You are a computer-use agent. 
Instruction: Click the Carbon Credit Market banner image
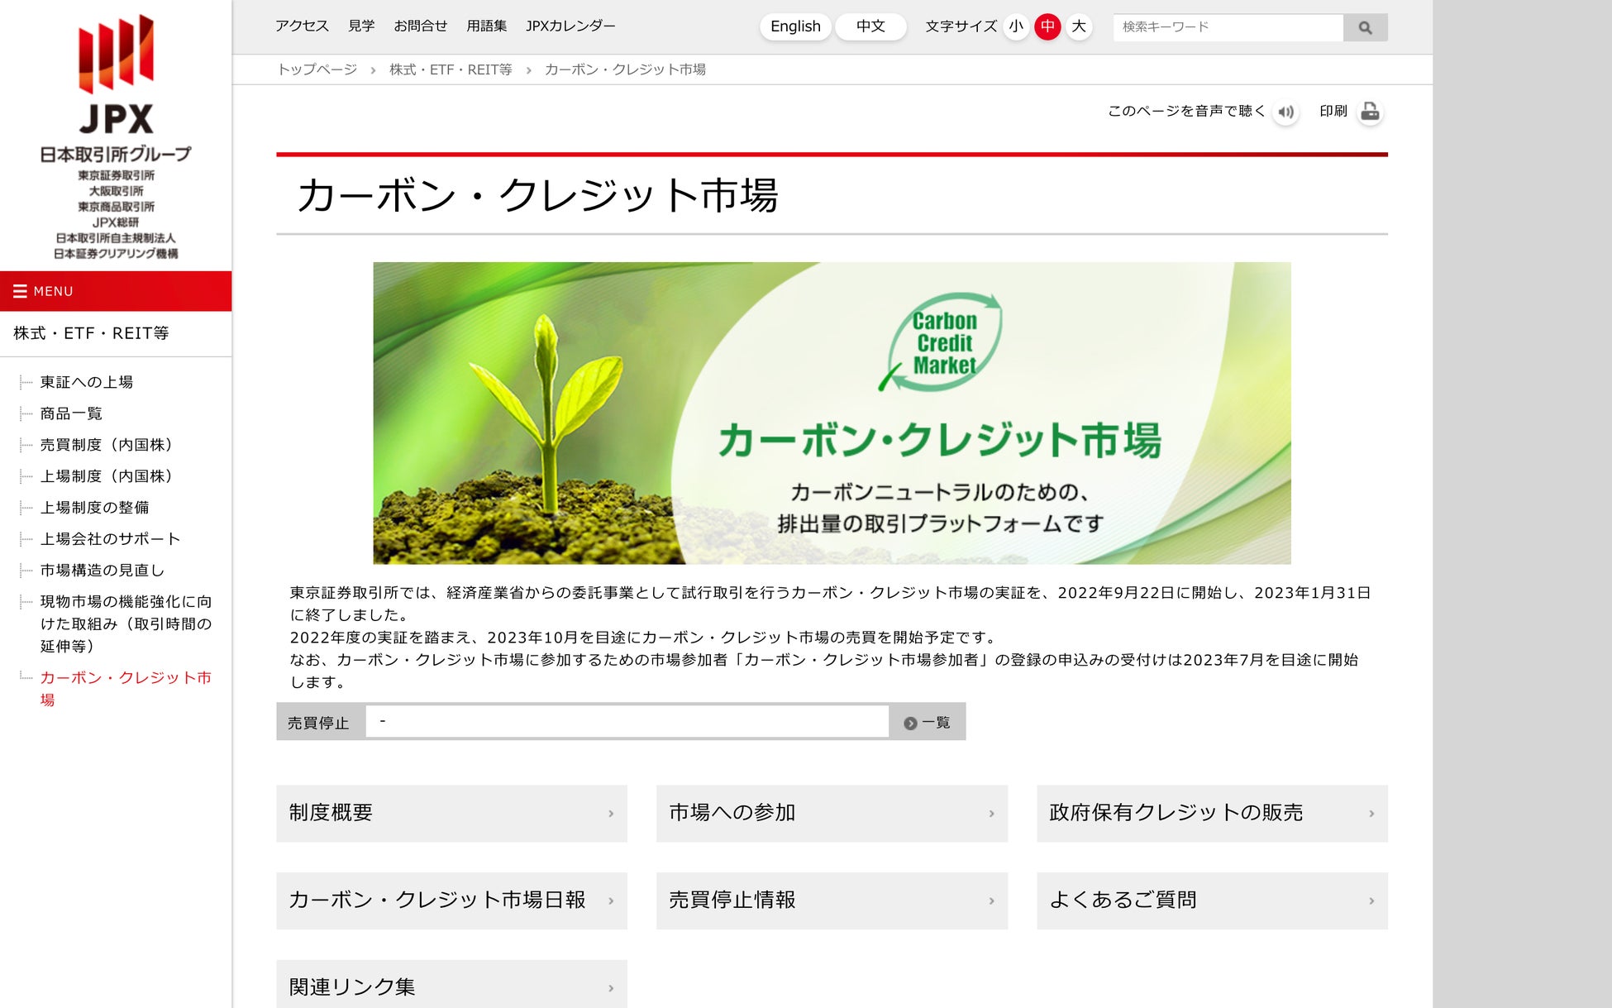click(832, 413)
